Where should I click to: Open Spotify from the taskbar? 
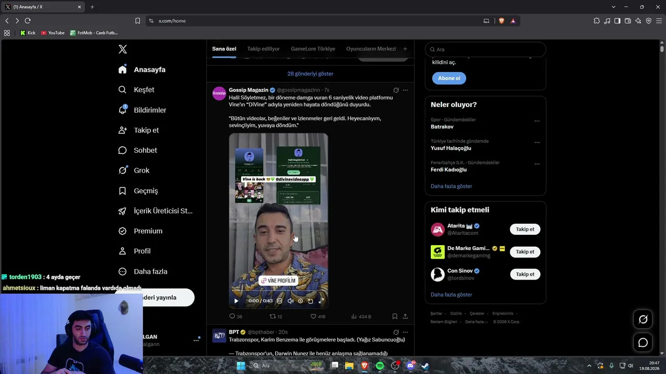380,366
